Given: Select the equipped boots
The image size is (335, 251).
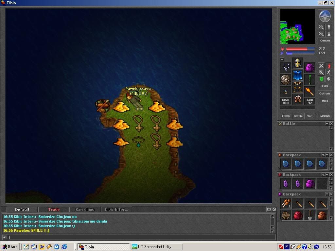Looking at the screenshot, I should (x=298, y=99).
